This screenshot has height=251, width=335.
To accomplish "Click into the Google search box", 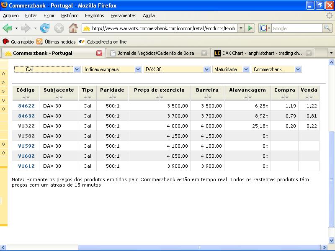I will (296, 28).
